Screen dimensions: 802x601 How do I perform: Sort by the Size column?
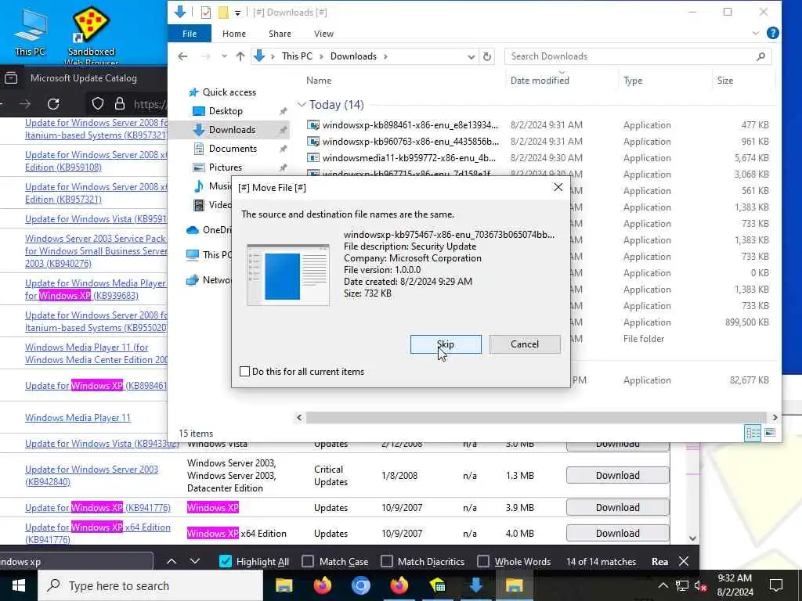[x=724, y=81]
